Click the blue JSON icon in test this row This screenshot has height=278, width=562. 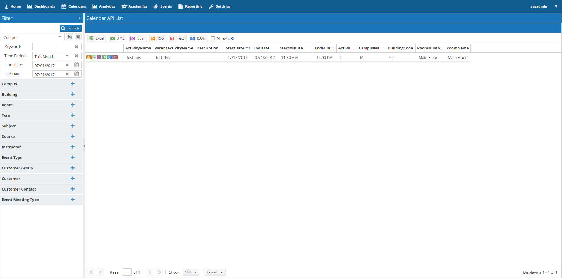(109, 57)
